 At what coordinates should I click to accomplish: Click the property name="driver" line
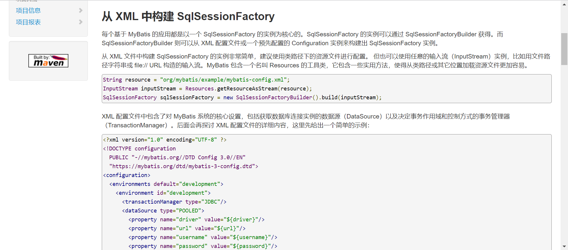(196, 220)
